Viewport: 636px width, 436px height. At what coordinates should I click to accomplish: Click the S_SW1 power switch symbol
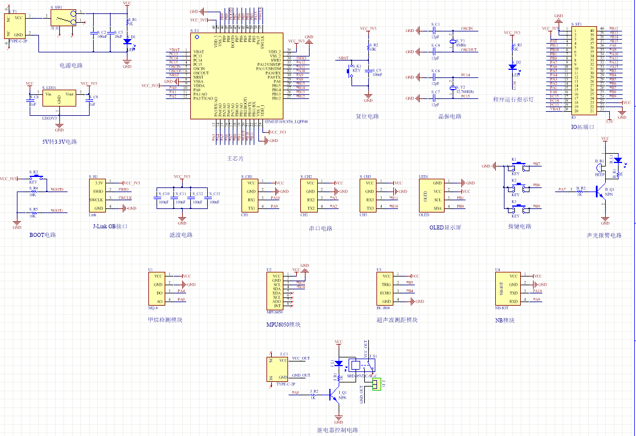point(63,18)
